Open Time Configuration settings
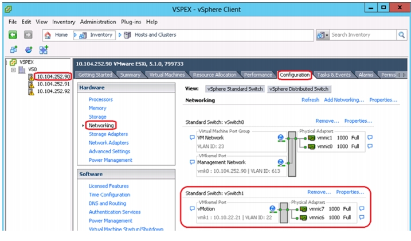This screenshot has height=241, width=411. (x=109, y=195)
